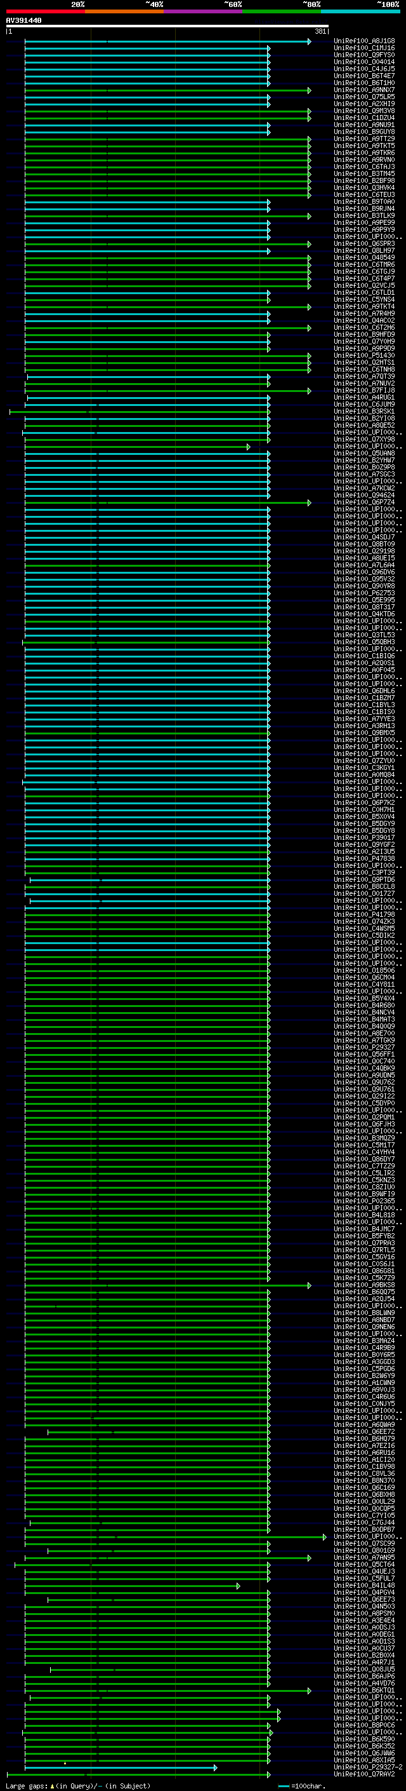Select the UniRef100_A8E700 label
The image size is (406, 1791).
click(x=364, y=1034)
